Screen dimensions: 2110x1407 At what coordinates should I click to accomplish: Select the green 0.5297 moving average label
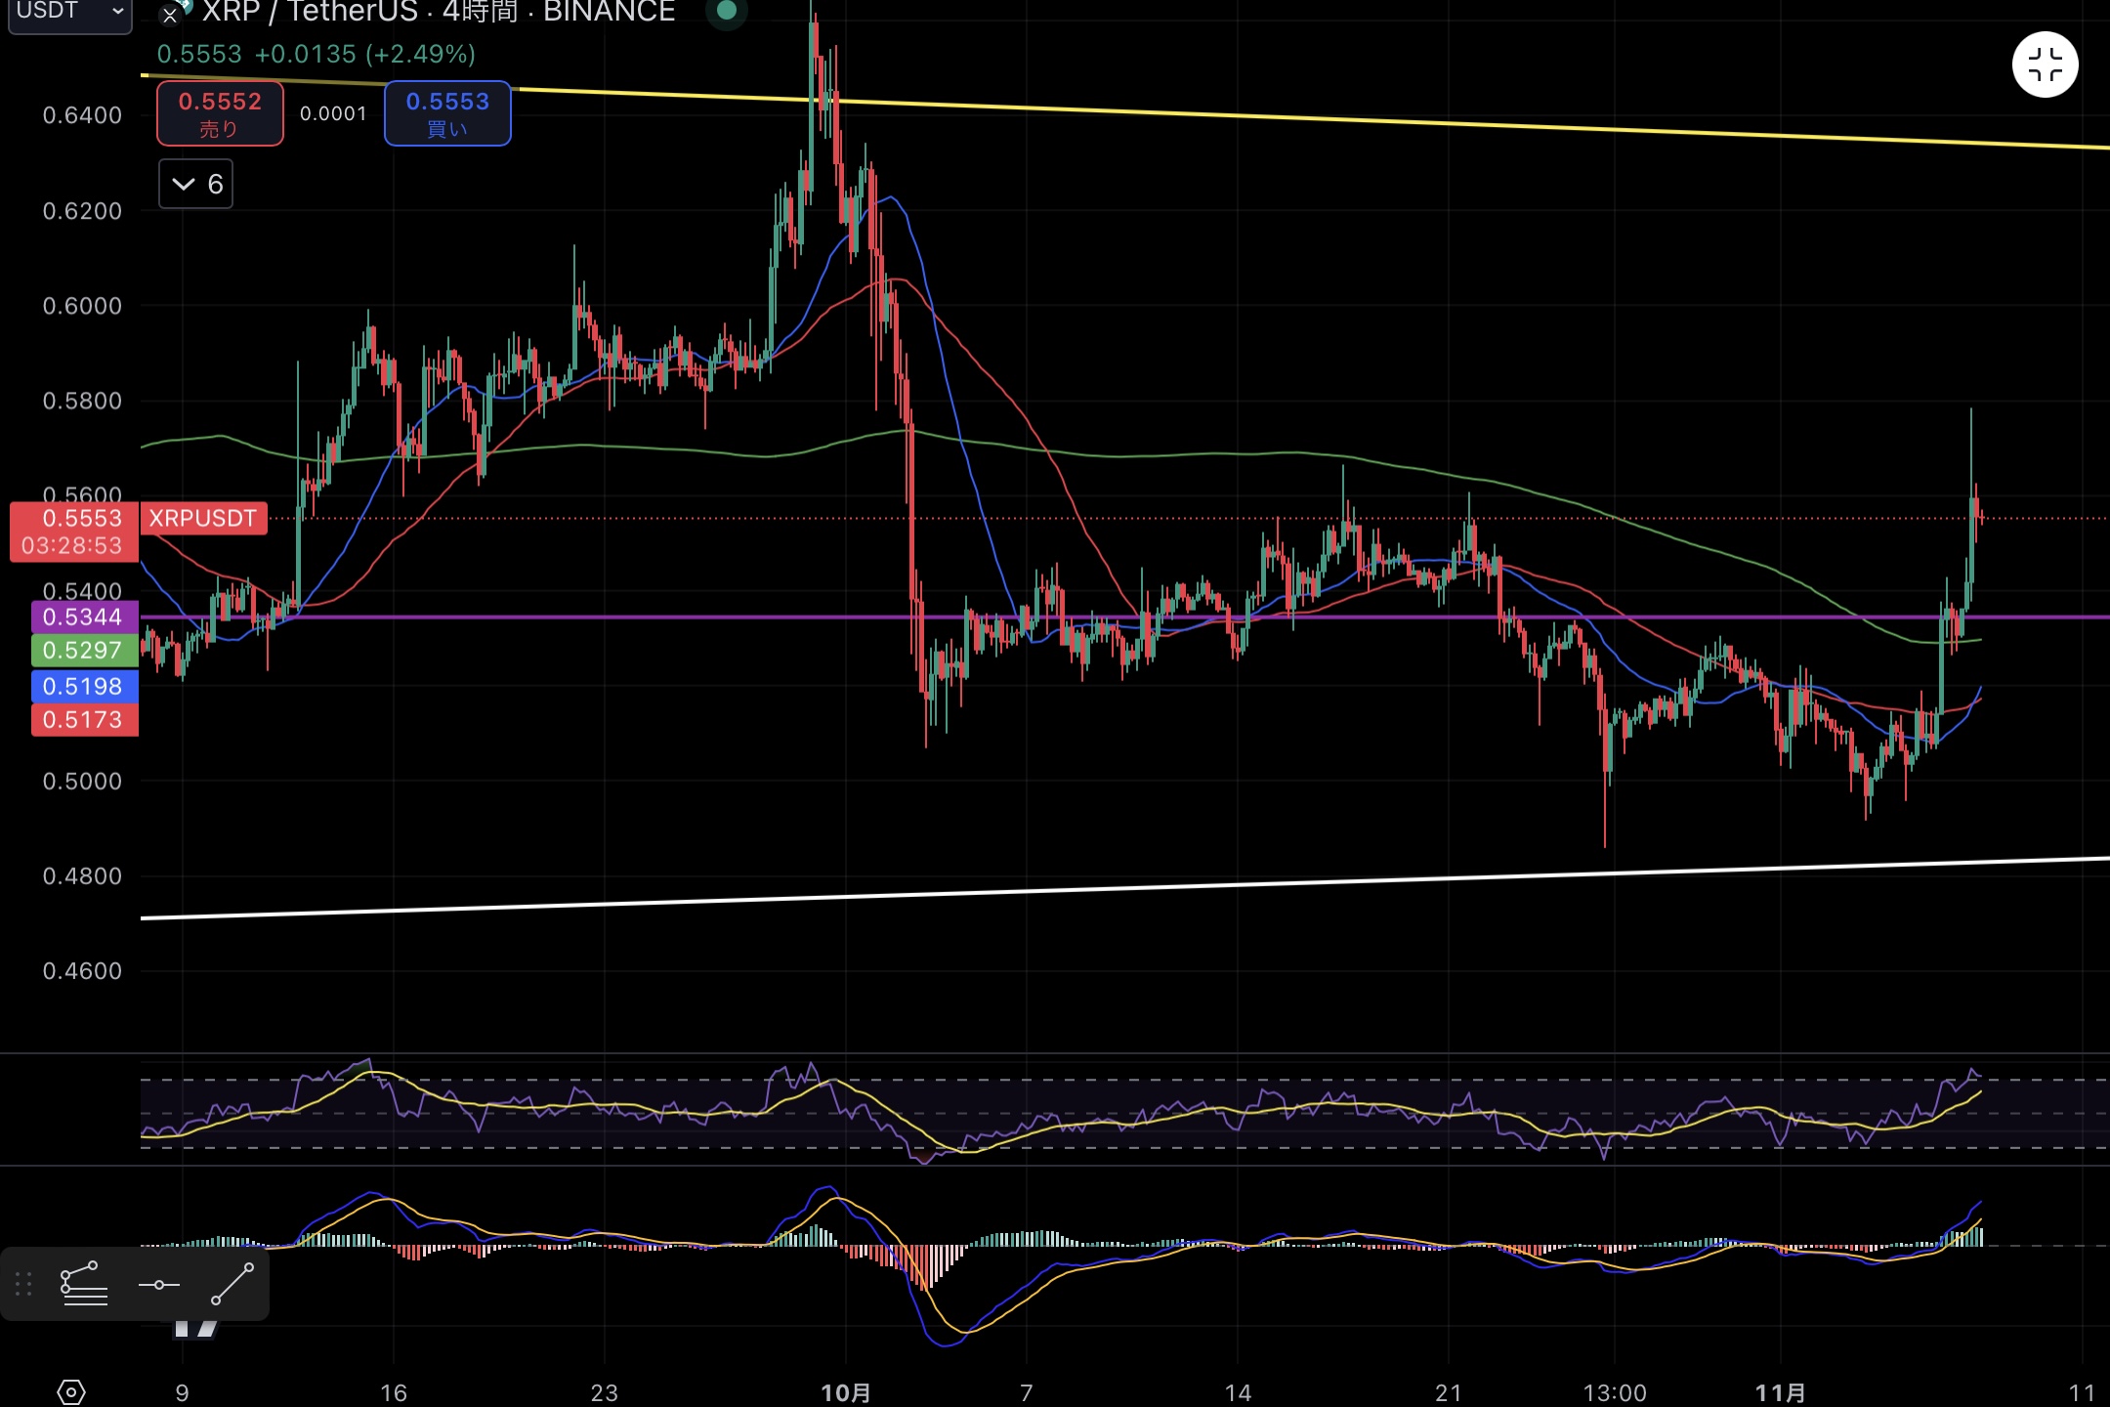tap(85, 650)
